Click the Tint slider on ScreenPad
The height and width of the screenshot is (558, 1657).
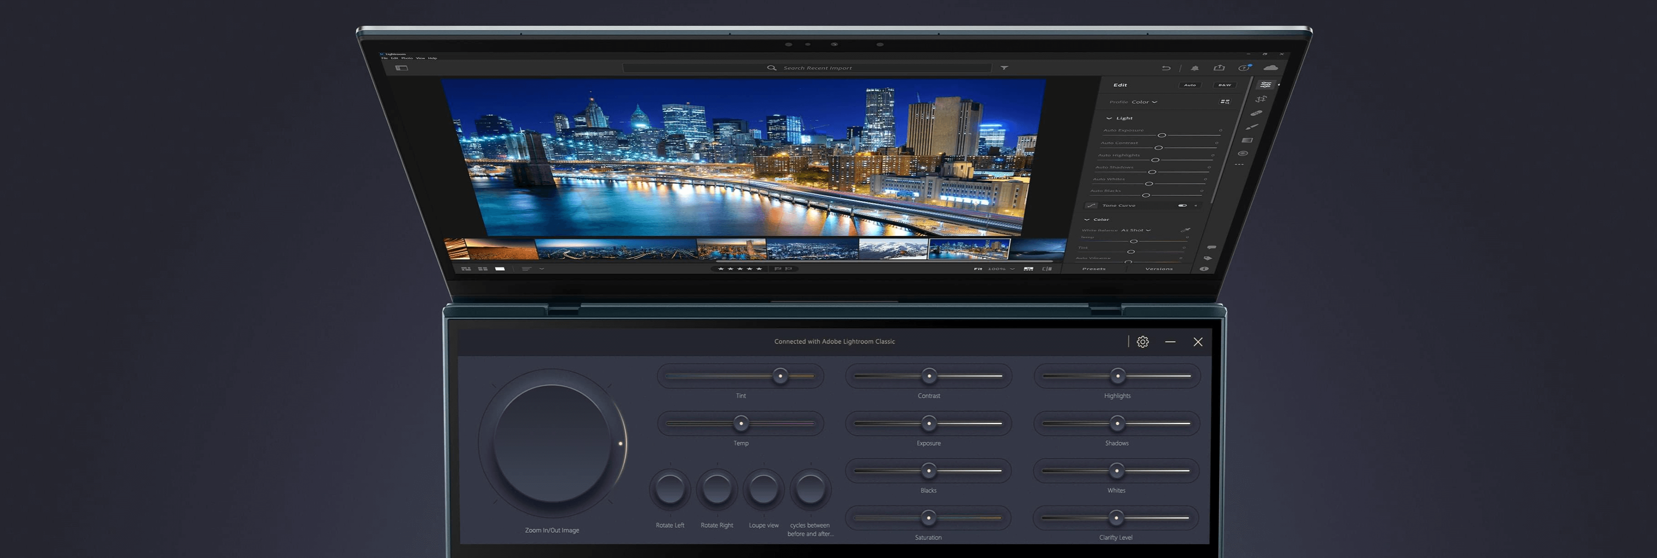click(x=740, y=376)
